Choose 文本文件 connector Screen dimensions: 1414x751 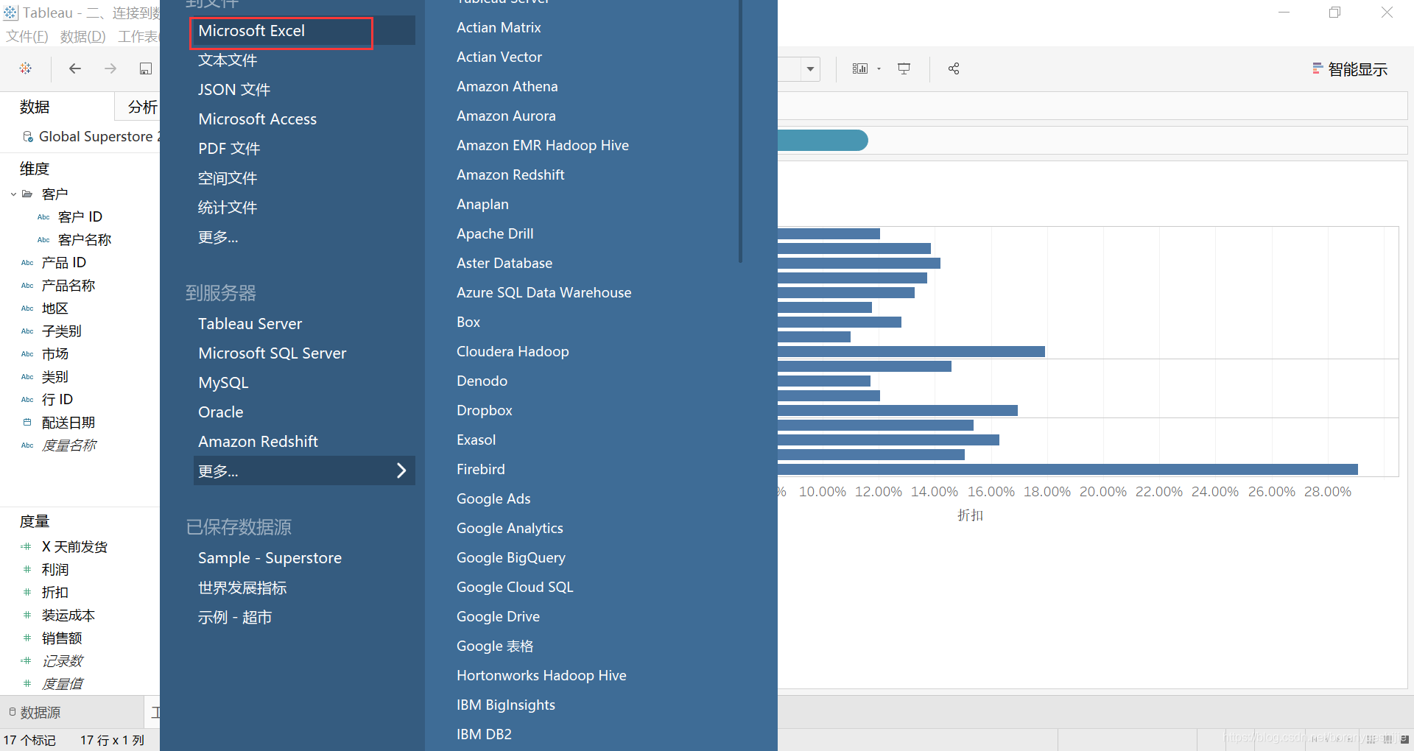[228, 60]
